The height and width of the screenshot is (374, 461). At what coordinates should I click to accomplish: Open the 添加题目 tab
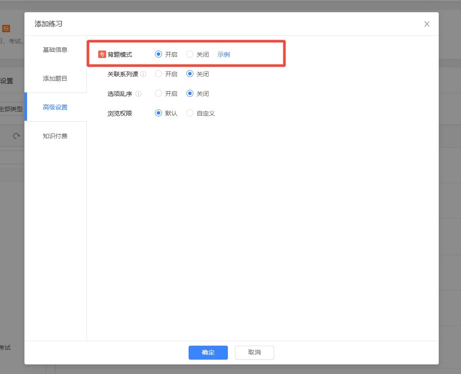55,78
